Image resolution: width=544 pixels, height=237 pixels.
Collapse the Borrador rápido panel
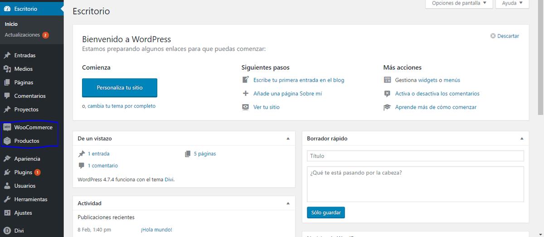tap(521, 138)
